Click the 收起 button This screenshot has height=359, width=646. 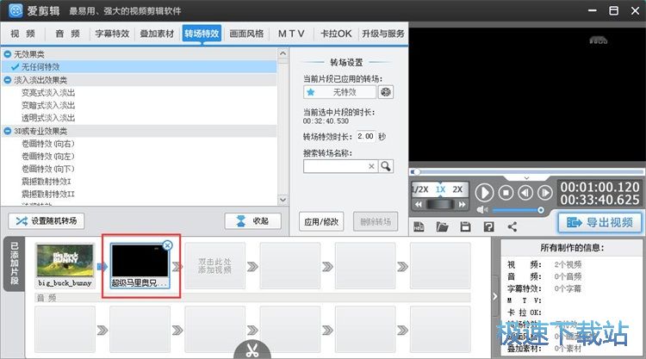click(x=253, y=221)
